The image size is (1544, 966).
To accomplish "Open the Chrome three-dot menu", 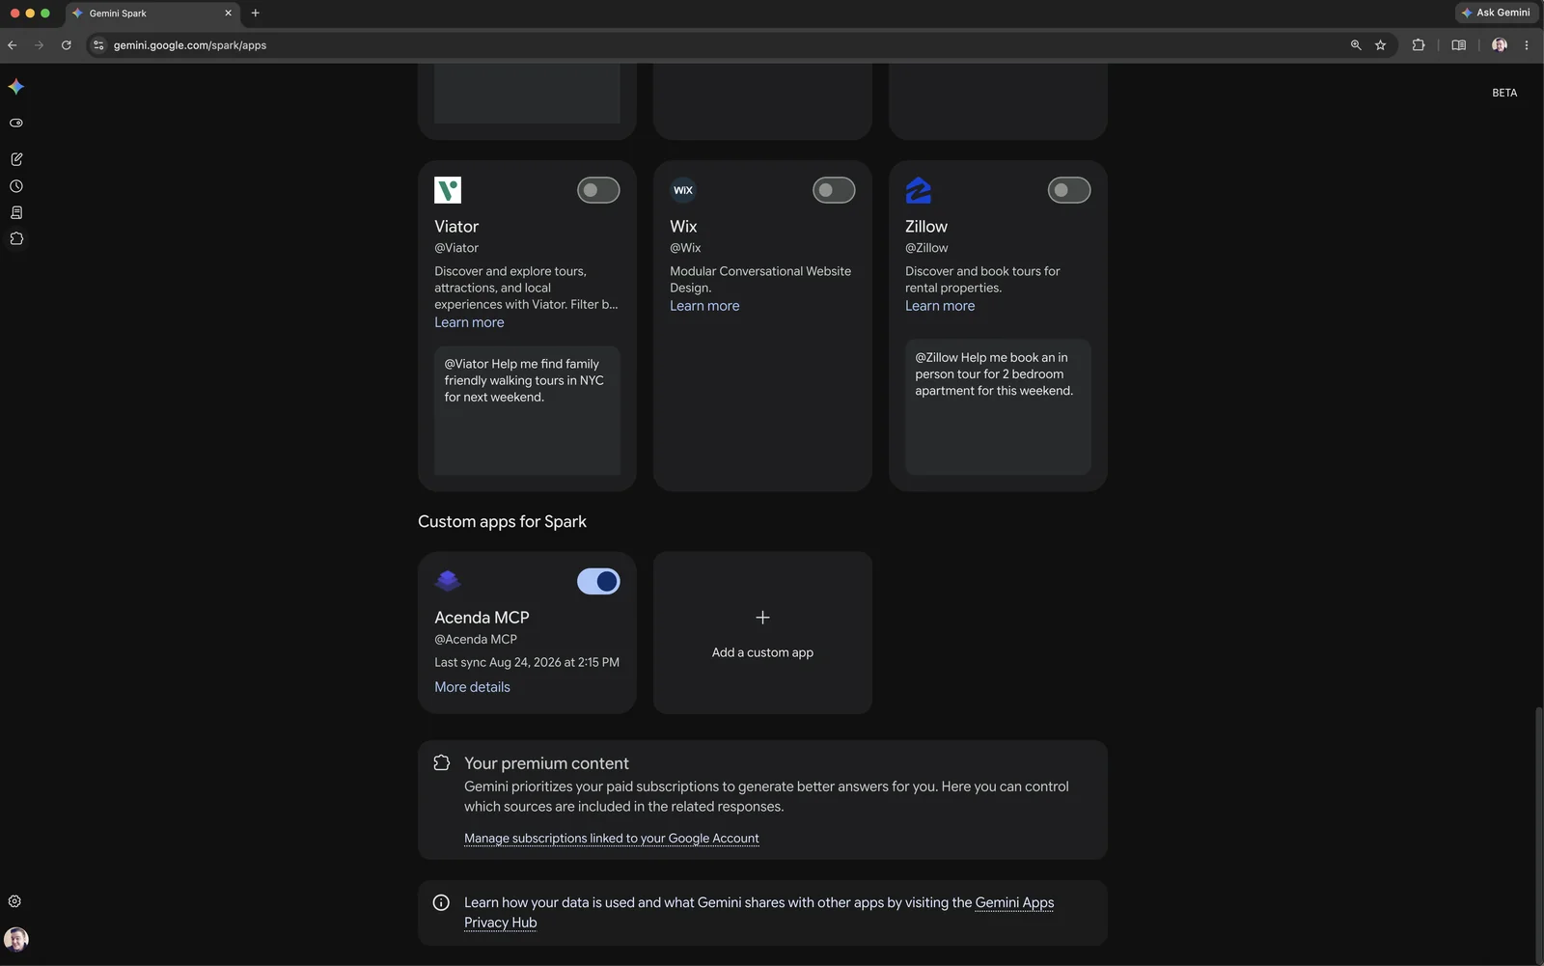I will coord(1527,45).
